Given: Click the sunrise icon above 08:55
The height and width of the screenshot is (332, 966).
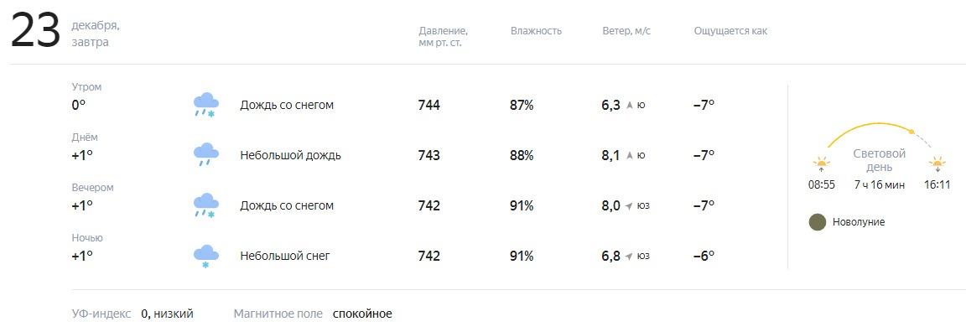Looking at the screenshot, I should click(821, 164).
